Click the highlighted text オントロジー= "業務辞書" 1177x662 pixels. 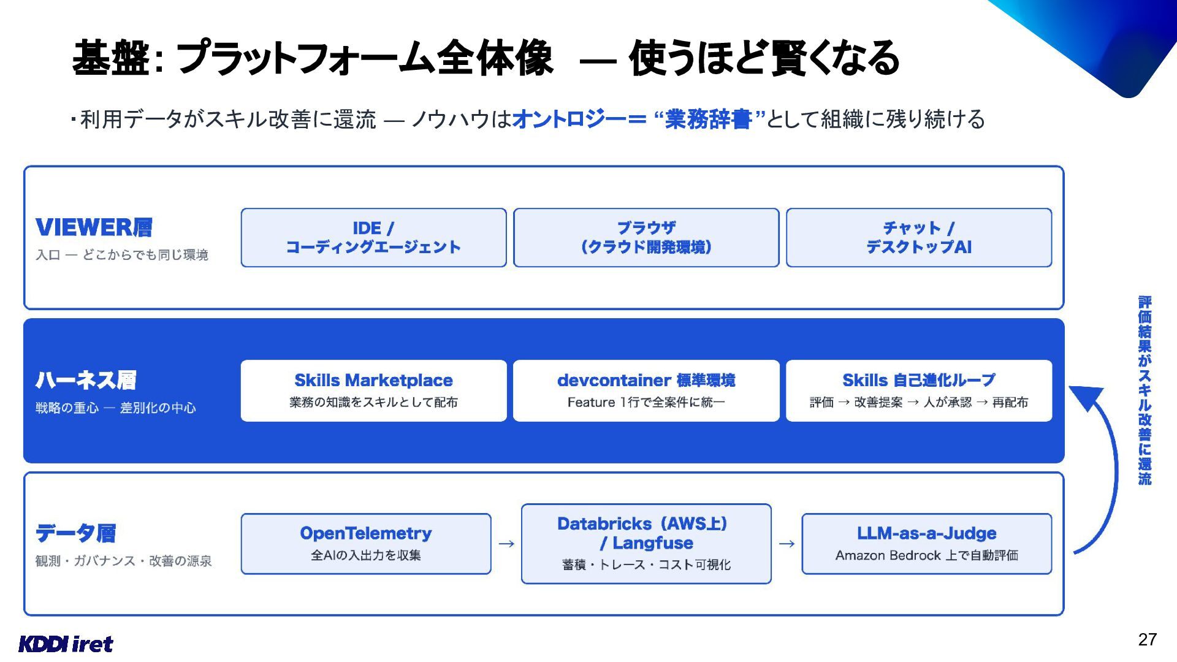tap(639, 119)
